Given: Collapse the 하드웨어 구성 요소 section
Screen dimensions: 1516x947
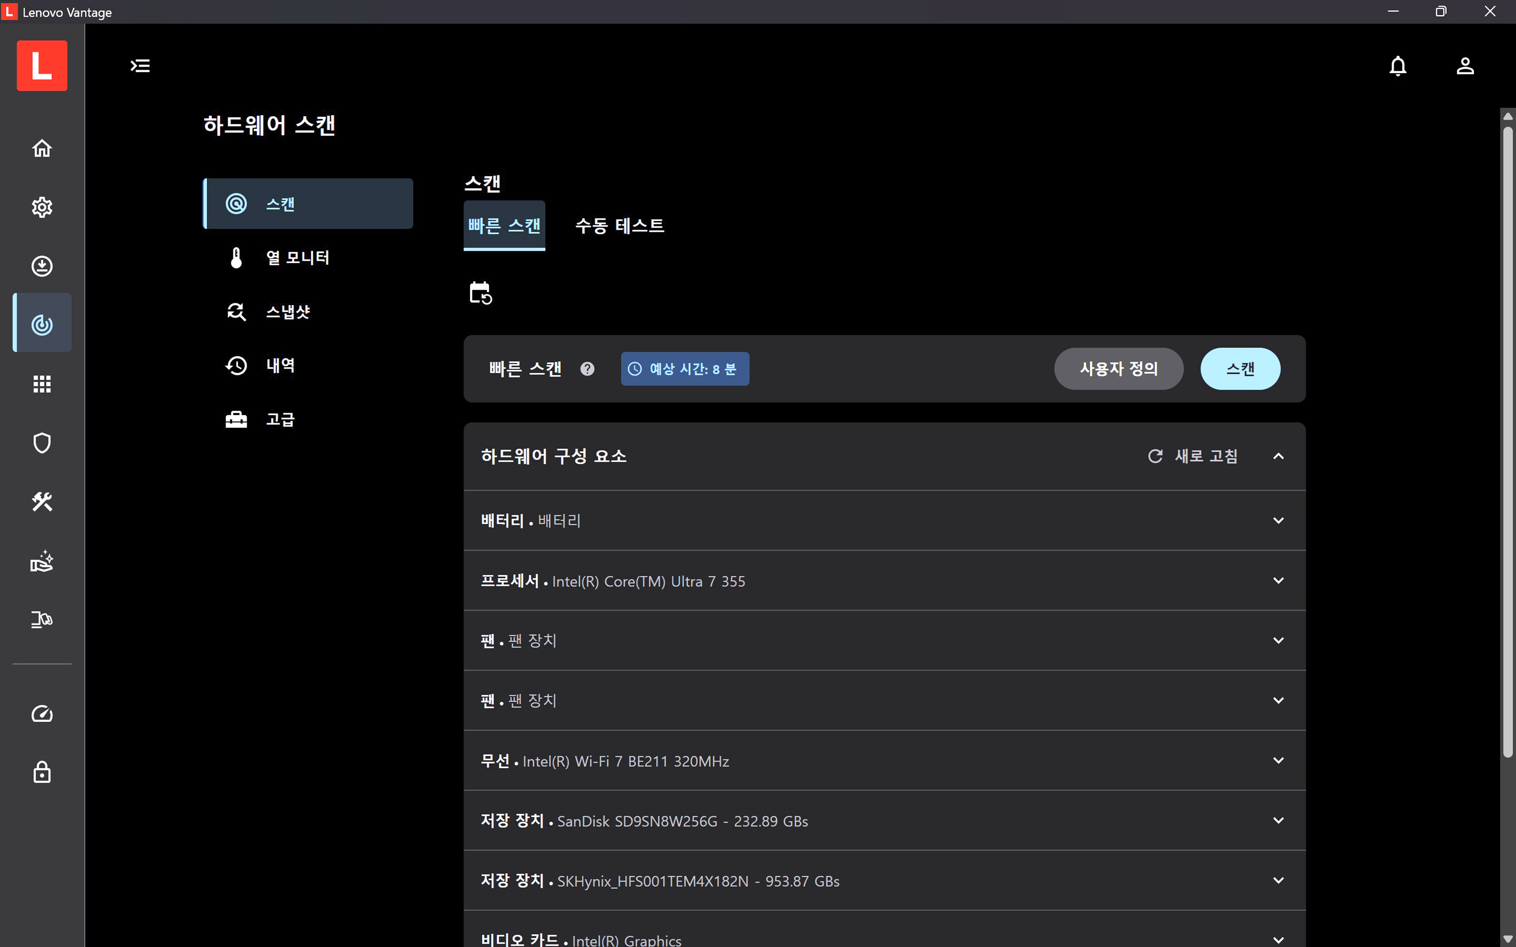Looking at the screenshot, I should (1278, 456).
